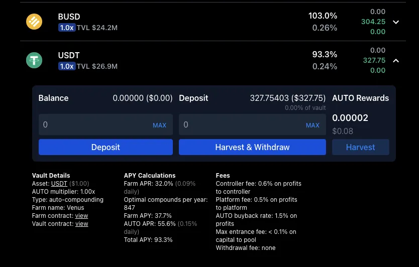Click the BUSD 1.0x multiplier badge
Image resolution: width=419 pixels, height=267 pixels.
tap(67, 28)
